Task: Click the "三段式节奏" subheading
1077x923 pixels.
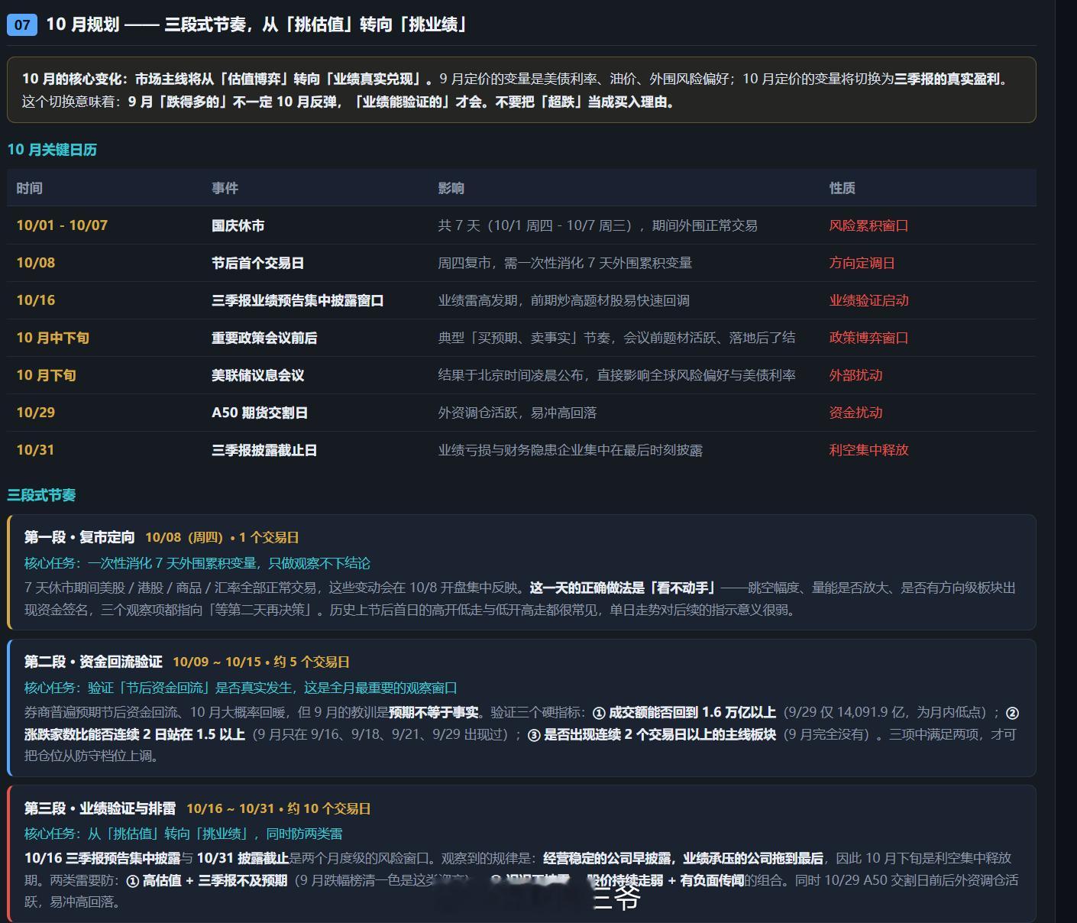Action: (41, 495)
